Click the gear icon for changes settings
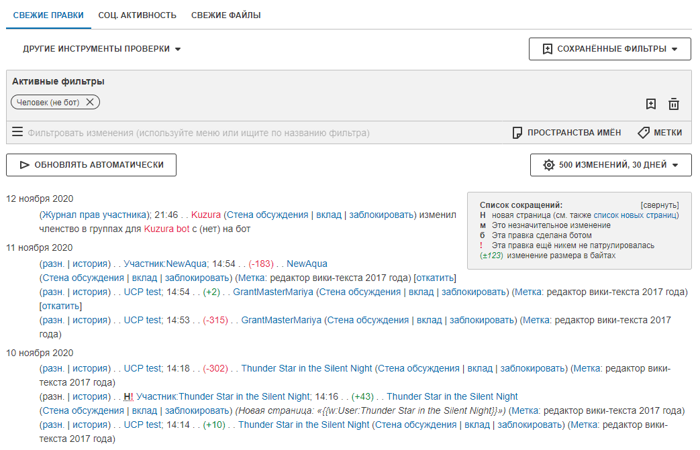The image size is (700, 450). point(549,165)
